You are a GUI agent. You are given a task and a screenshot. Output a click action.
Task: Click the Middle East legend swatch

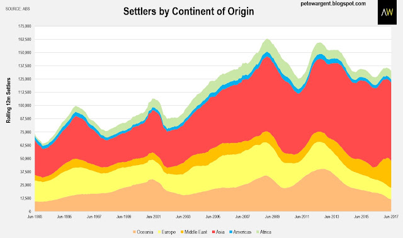click(x=182, y=232)
